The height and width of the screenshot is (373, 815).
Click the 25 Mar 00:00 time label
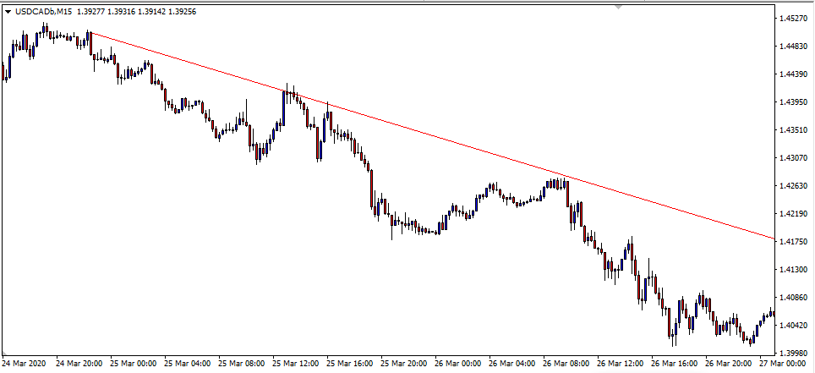pyautogui.click(x=133, y=362)
